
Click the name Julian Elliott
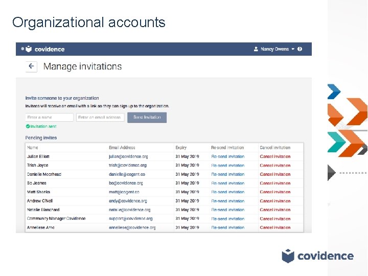[38, 156]
